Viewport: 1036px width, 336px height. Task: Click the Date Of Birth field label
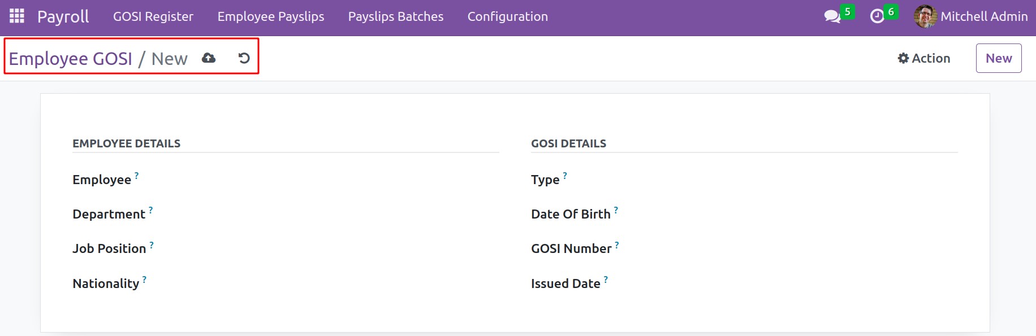[x=570, y=215]
